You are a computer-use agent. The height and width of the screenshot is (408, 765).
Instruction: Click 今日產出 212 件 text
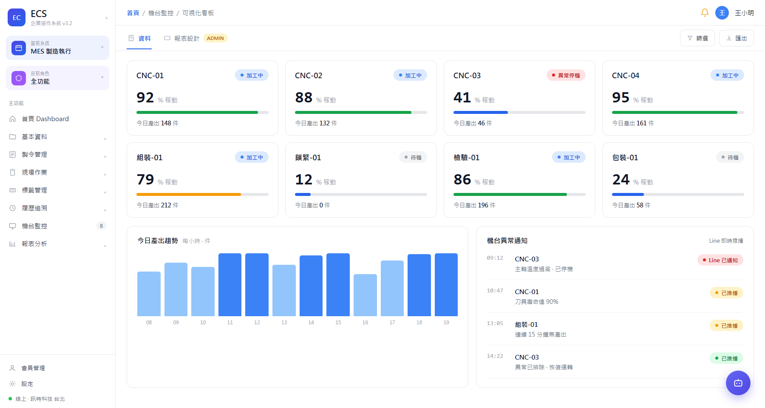pos(157,205)
